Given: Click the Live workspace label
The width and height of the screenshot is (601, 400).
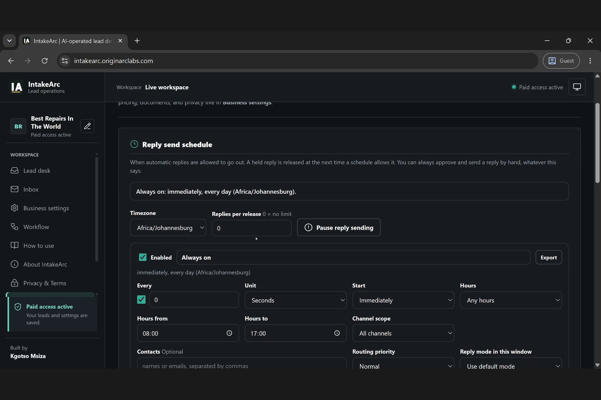Looking at the screenshot, I should coord(167,87).
